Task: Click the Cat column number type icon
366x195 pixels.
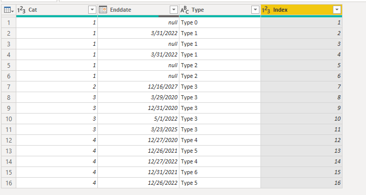Action: 21,10
